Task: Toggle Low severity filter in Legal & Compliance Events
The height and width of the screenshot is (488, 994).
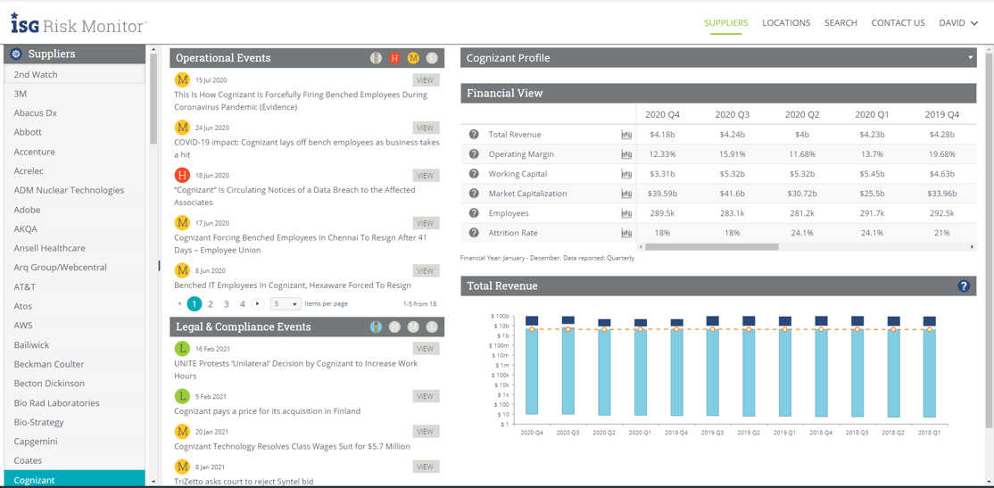Action: click(432, 327)
